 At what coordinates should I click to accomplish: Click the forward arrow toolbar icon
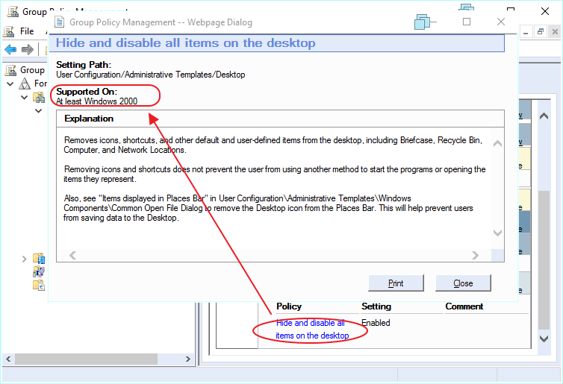click(28, 49)
